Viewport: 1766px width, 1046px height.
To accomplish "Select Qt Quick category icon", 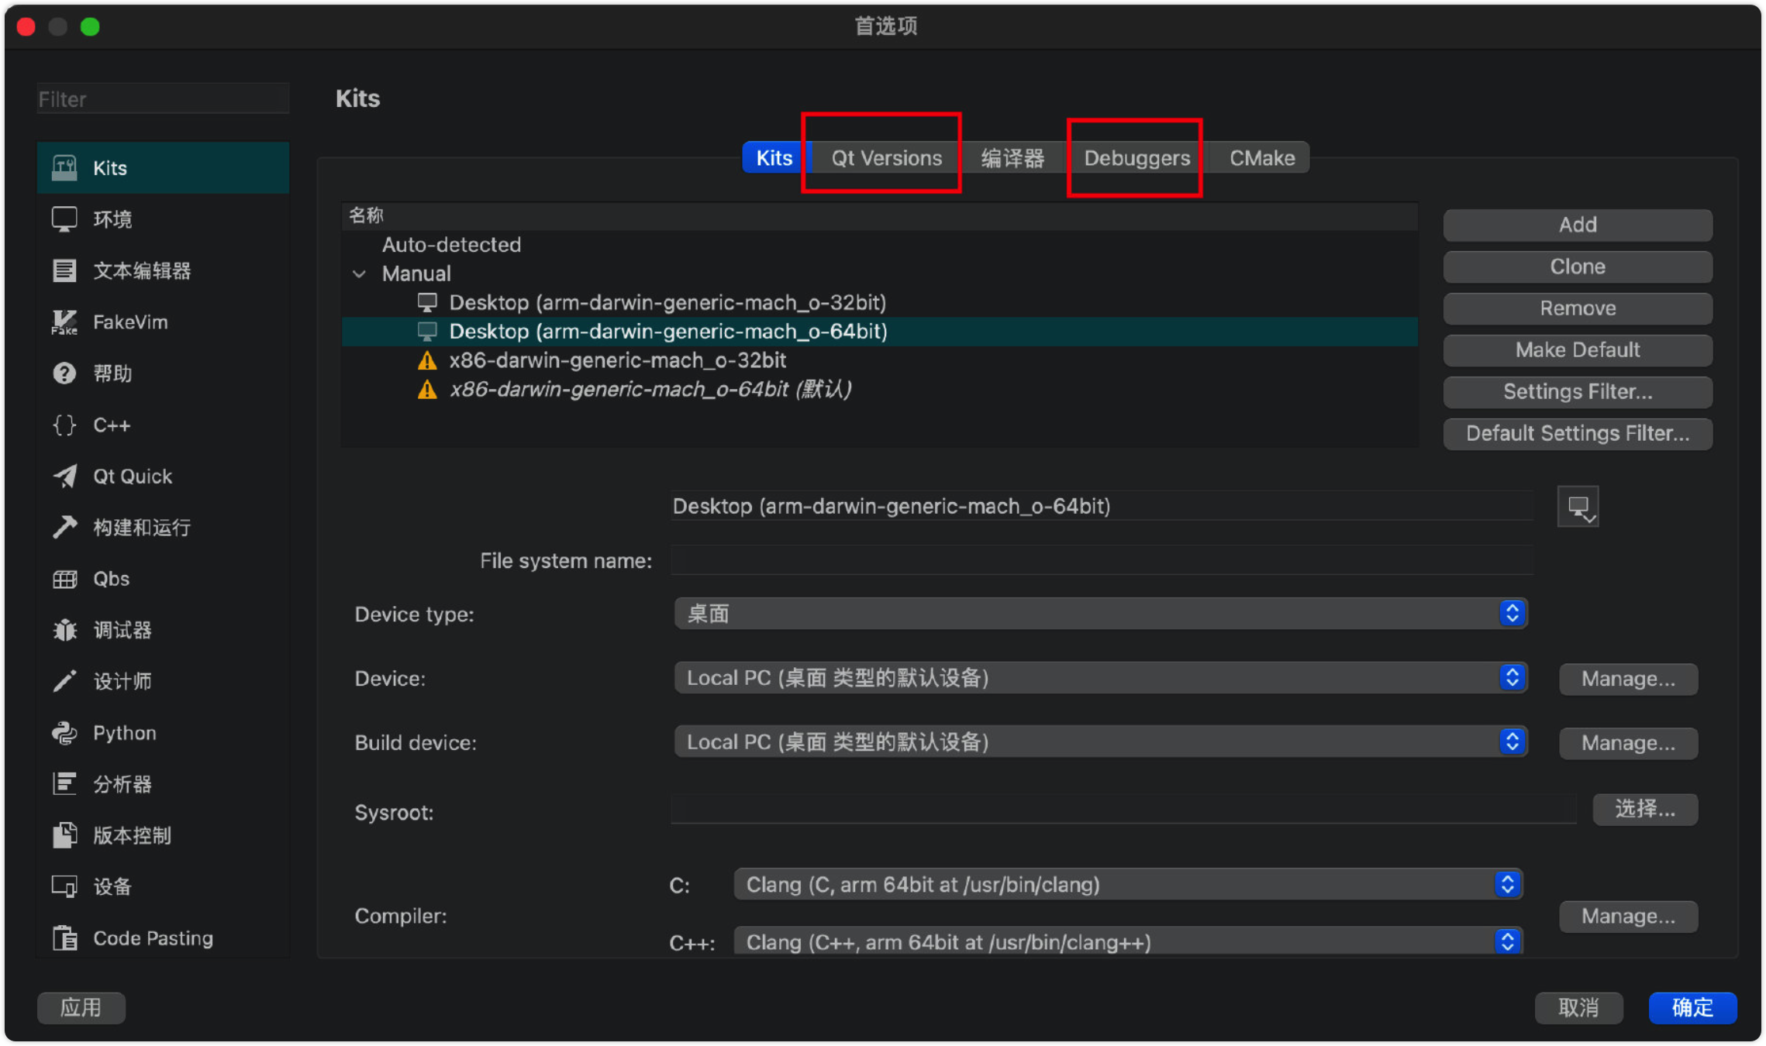I will tap(65, 476).
